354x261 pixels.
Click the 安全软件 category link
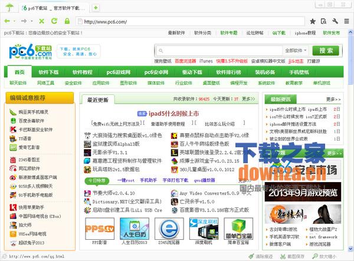(x=73, y=83)
